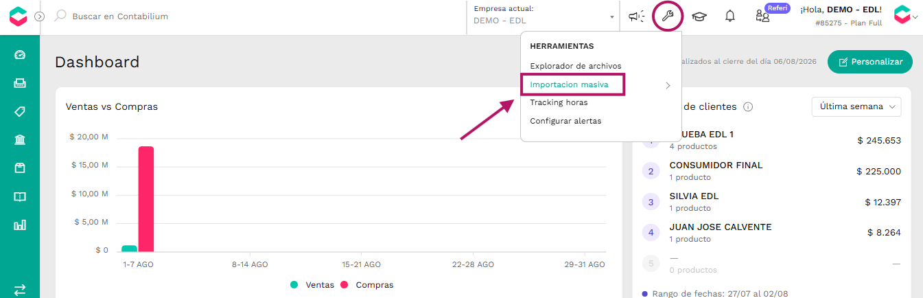Click the swap arrows icon in sidebar
This screenshot has height=298, width=923.
20,290
